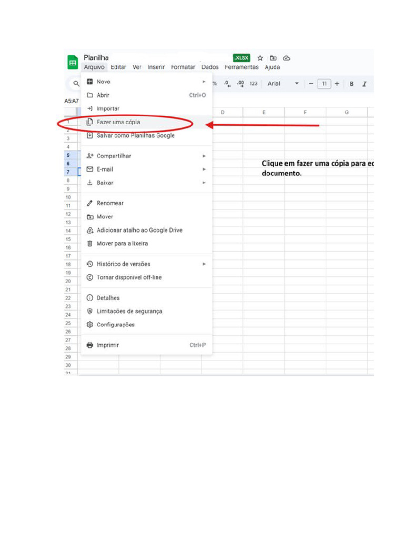Open the Arial font dropdown
Screen dimensions: 404x539
coord(283,84)
